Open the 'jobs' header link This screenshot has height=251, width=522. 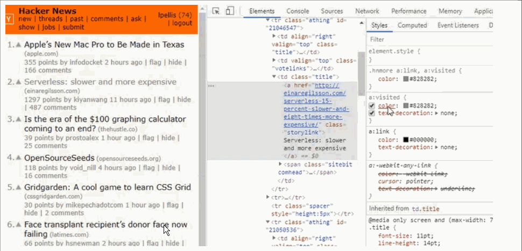point(48,27)
